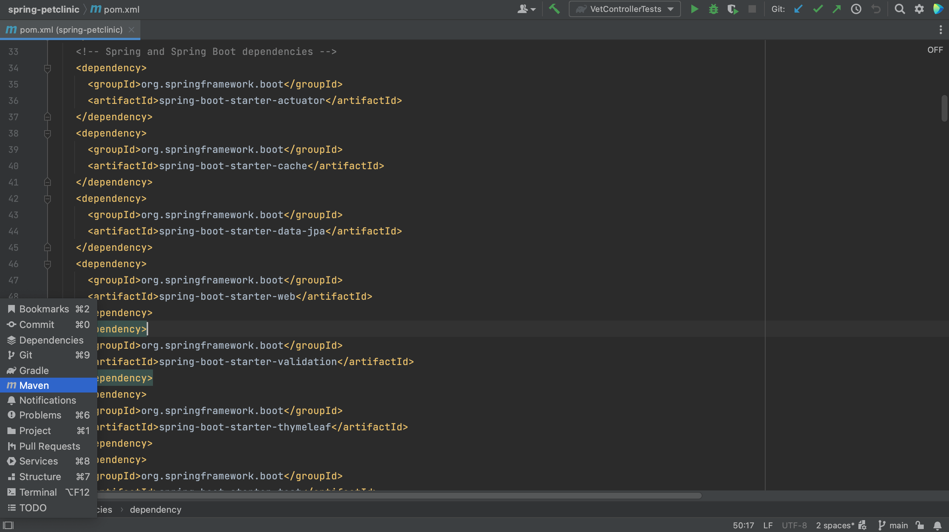Click Git Update Project blue arrow
Viewport: 949px width, 532px height.
(x=798, y=9)
